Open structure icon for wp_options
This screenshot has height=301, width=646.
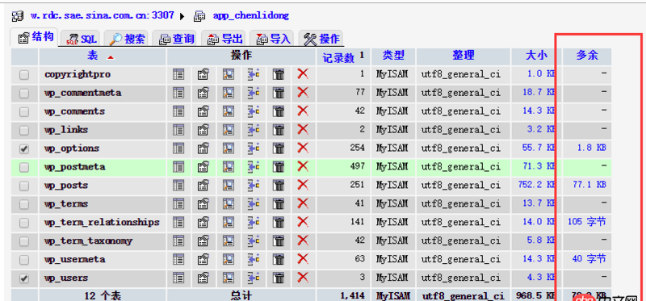[x=203, y=148]
